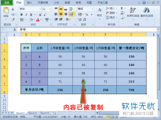Click the phonetic guide 文 icon
Viewport: 161px width, 120px height.
coord(47,20)
